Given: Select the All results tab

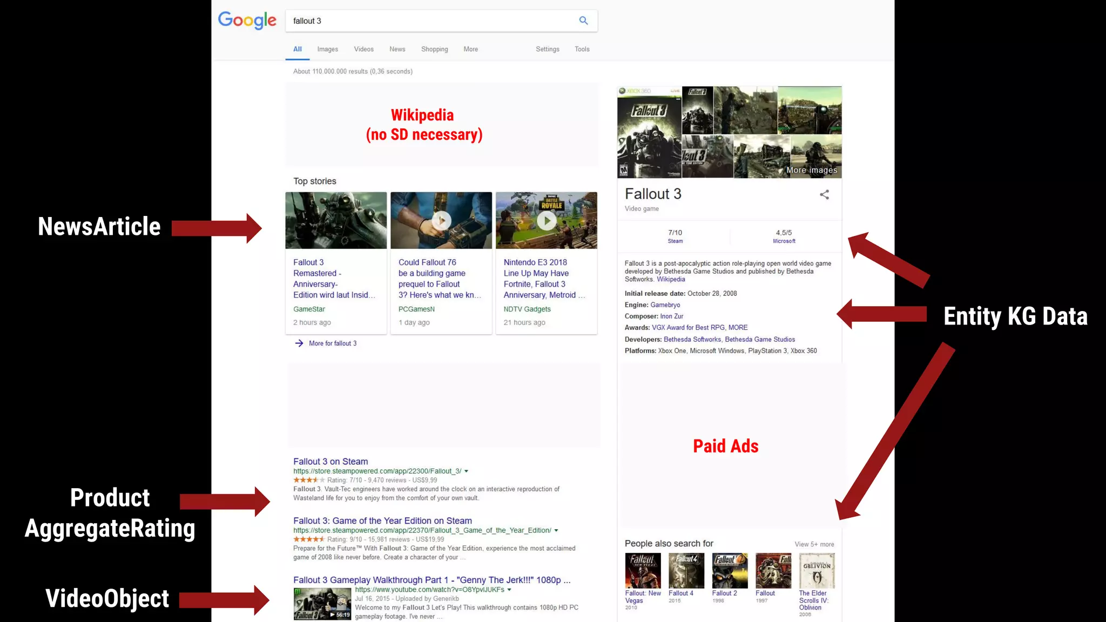Looking at the screenshot, I should coord(297,49).
